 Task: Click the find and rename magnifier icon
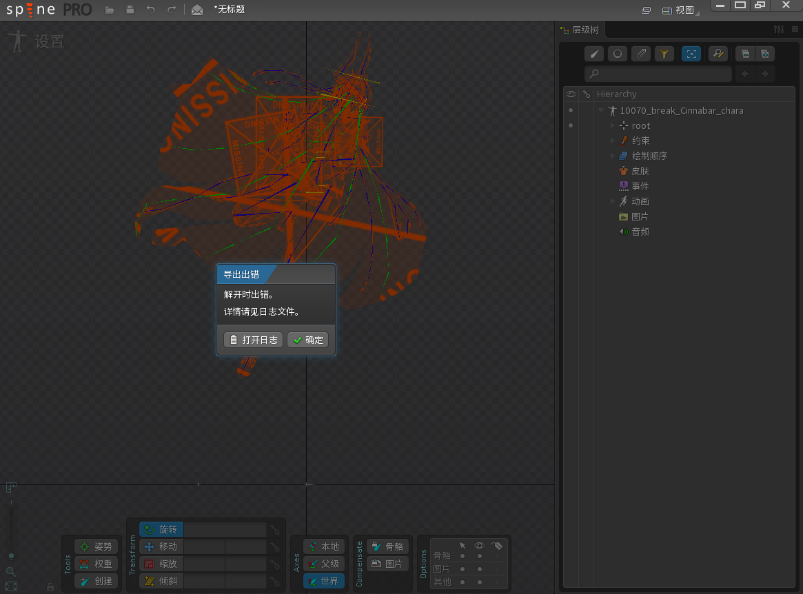click(x=718, y=54)
